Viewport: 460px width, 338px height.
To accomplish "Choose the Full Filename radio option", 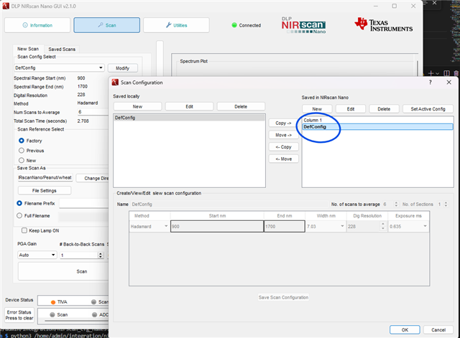I will point(19,215).
